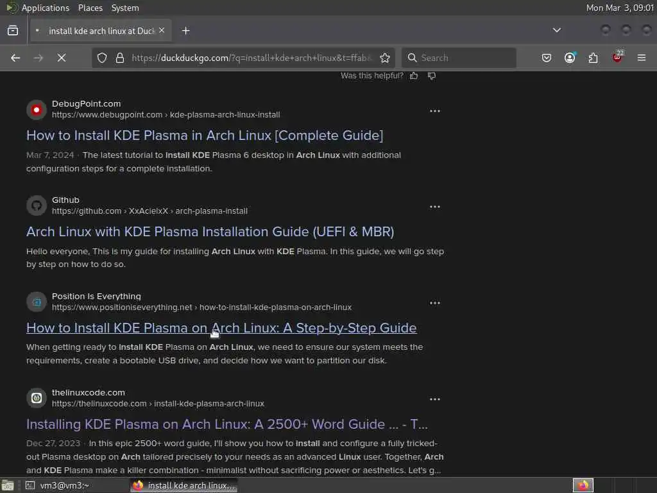
Task: Open more options for Github result
Action: coord(435,207)
